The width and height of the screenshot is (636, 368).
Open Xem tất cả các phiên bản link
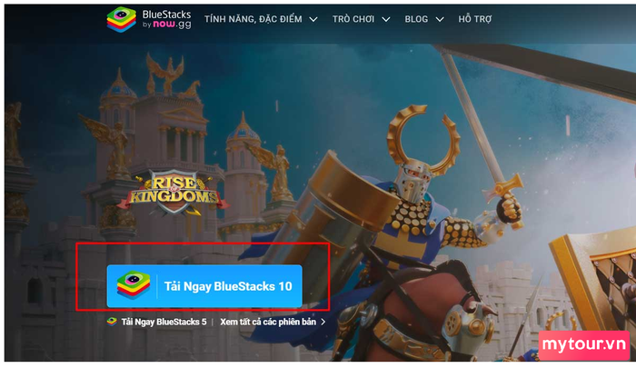point(268,322)
